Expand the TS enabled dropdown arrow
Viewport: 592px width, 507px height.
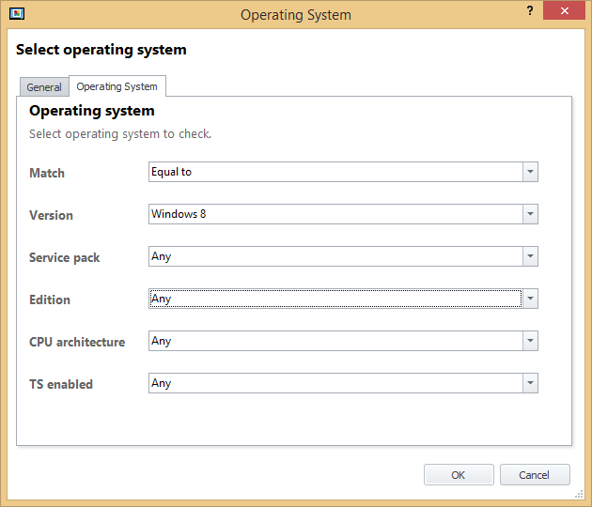530,383
